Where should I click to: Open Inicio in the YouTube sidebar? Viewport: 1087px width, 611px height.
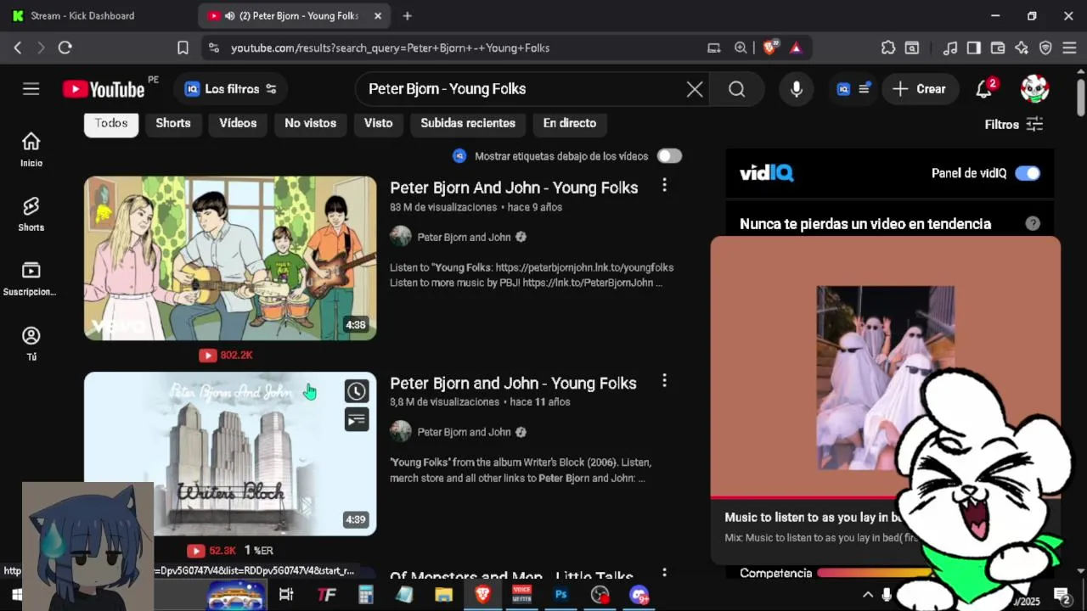(x=31, y=149)
